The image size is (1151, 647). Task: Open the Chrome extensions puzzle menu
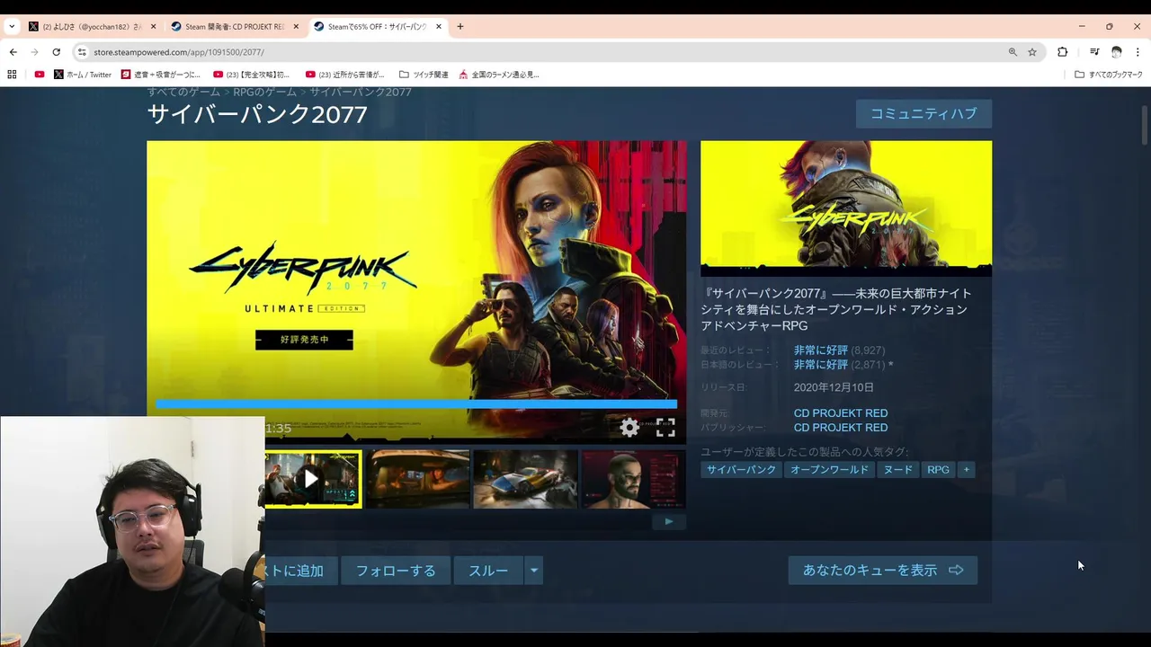(1062, 52)
